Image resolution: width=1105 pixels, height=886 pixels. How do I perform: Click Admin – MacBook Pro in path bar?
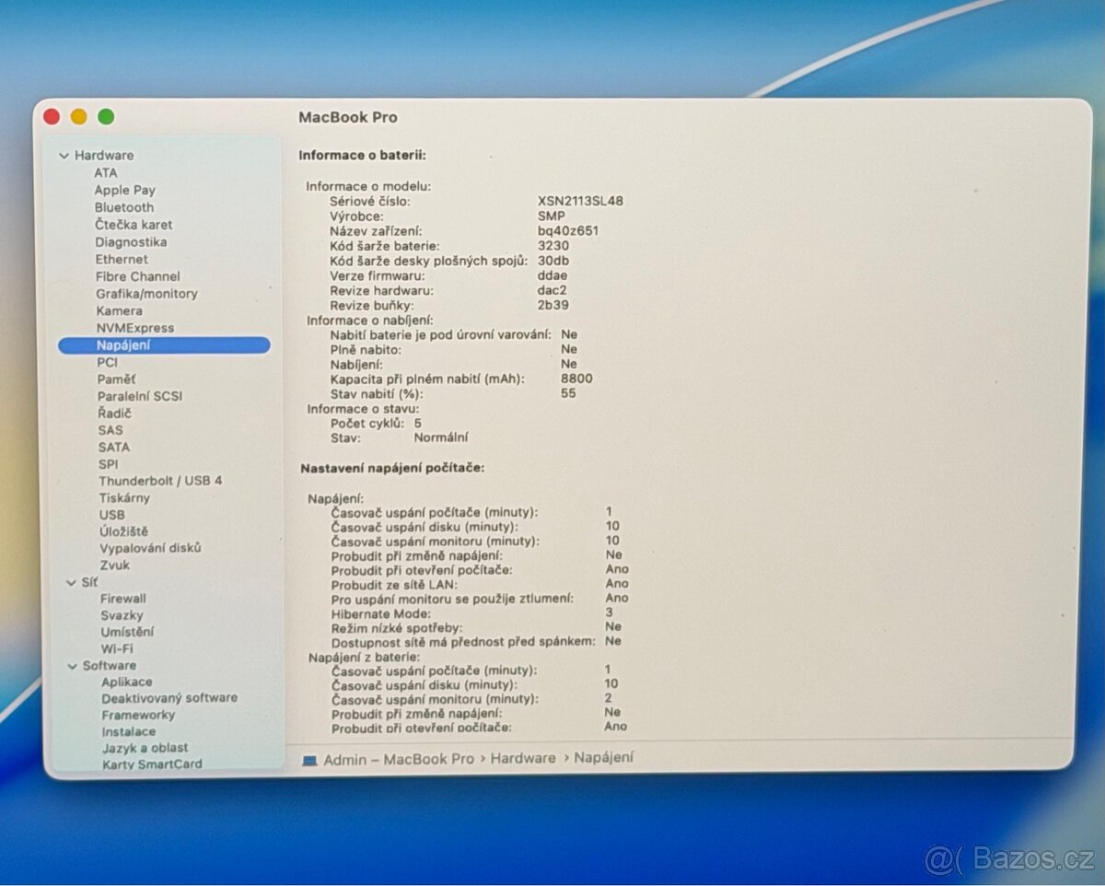click(398, 759)
